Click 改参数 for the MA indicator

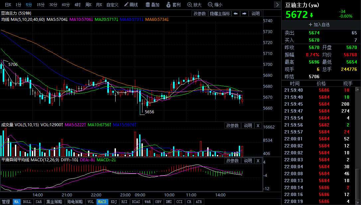pos(200,14)
